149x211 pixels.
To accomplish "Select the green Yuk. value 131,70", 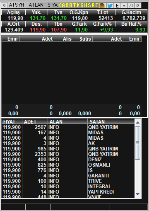I will (38, 18).
